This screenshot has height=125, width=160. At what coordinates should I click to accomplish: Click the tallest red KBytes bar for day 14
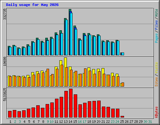71,103
